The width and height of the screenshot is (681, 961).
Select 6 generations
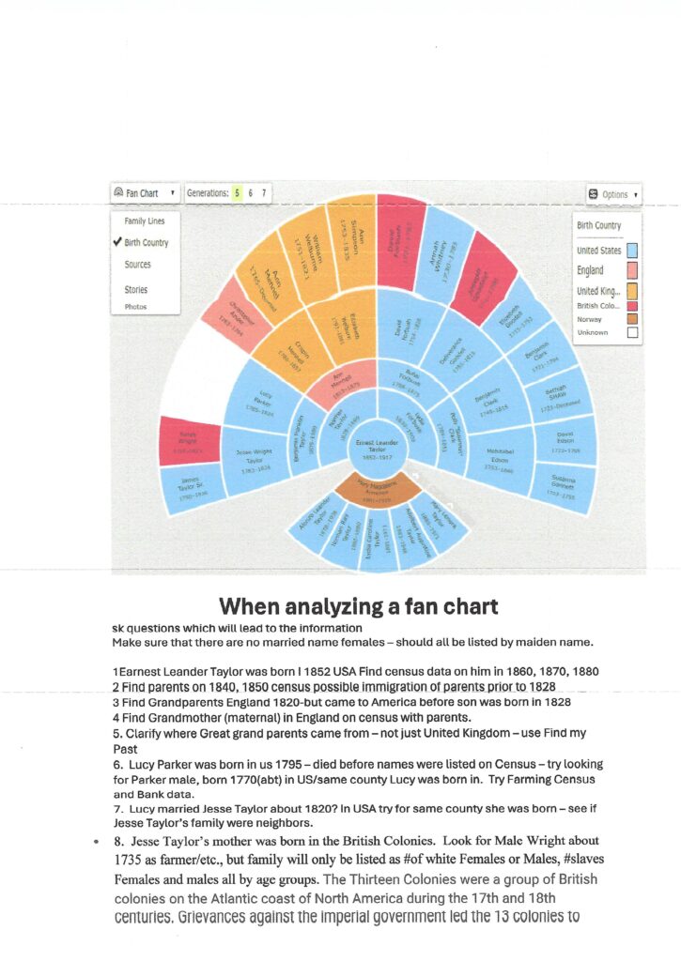[250, 193]
